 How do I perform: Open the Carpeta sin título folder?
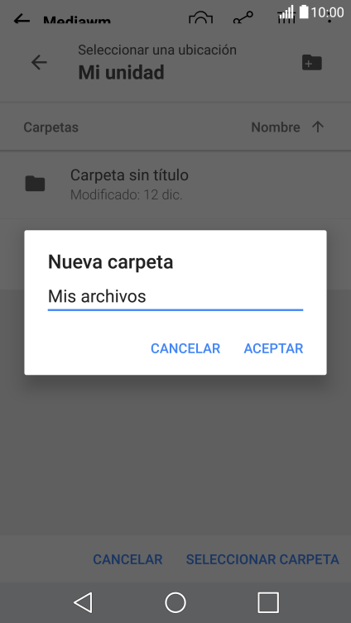(x=175, y=184)
